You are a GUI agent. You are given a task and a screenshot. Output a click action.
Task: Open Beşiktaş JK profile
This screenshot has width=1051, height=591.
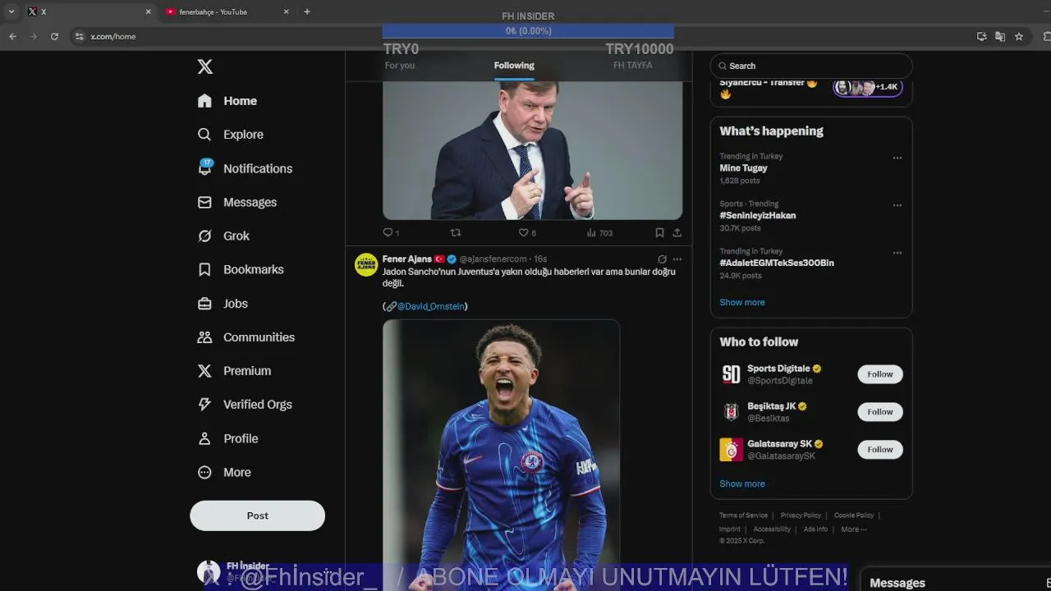click(x=771, y=407)
